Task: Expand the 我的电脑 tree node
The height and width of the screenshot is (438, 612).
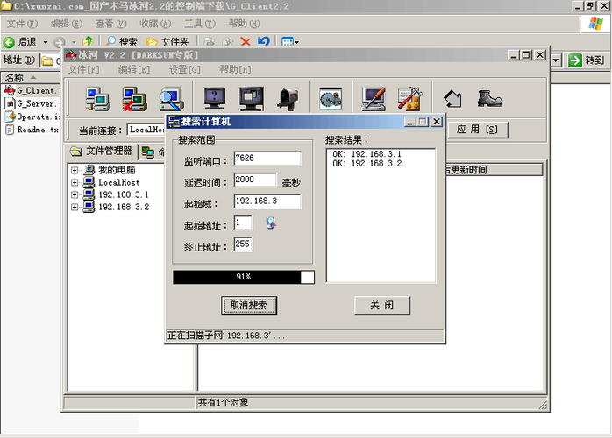Action: tap(75, 170)
